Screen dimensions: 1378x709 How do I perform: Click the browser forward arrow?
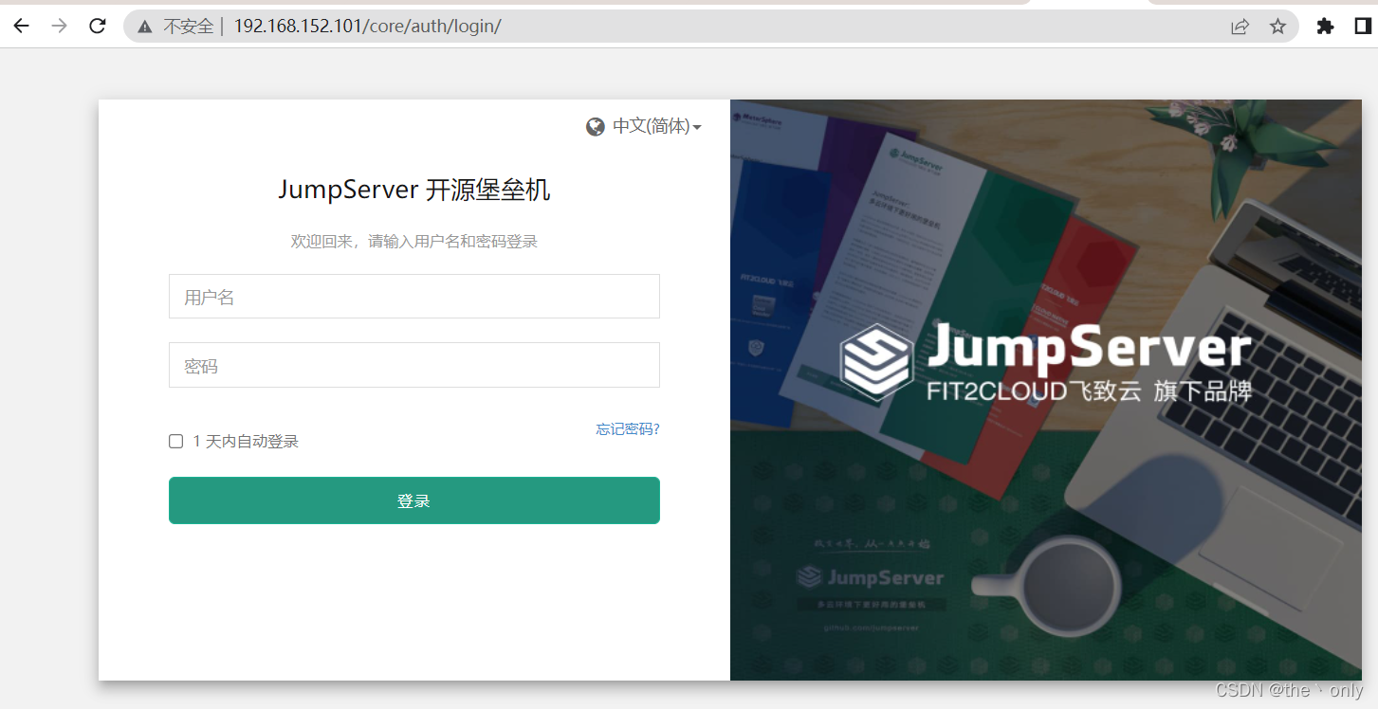[59, 26]
